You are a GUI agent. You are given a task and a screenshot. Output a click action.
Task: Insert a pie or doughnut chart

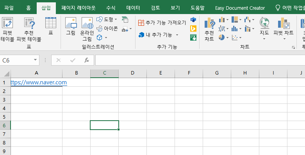point(222,37)
